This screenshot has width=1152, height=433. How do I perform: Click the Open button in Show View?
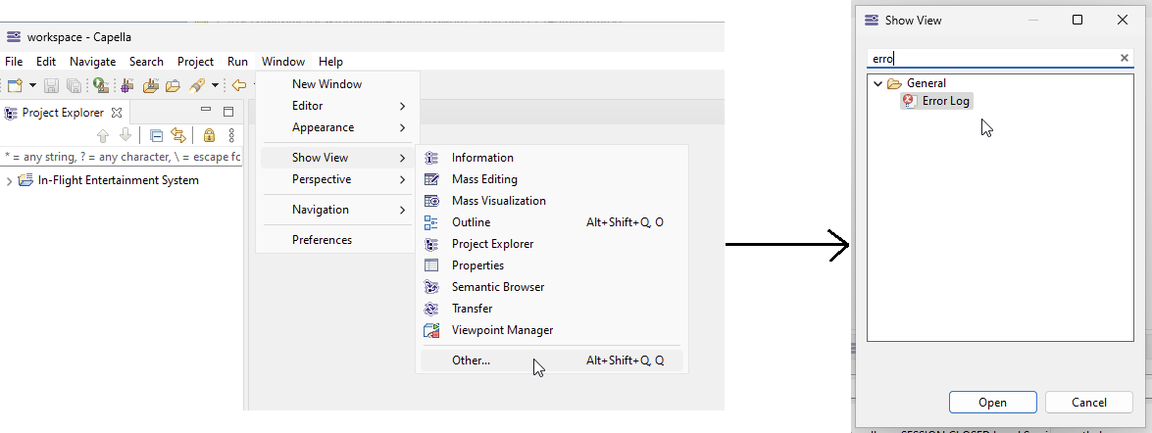tap(992, 403)
